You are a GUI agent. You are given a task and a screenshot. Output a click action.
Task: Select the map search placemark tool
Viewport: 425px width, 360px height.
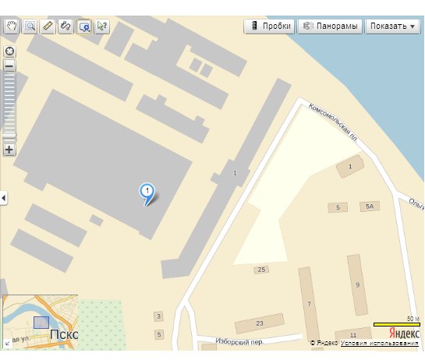83,26
